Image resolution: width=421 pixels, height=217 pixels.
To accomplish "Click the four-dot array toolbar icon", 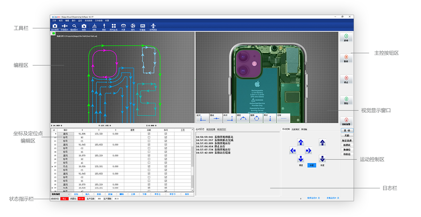I will 114,26.
